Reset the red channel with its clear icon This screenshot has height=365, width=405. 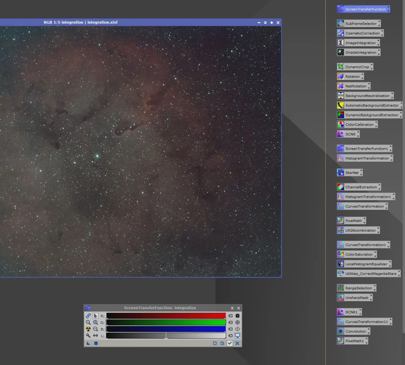[x=231, y=316]
